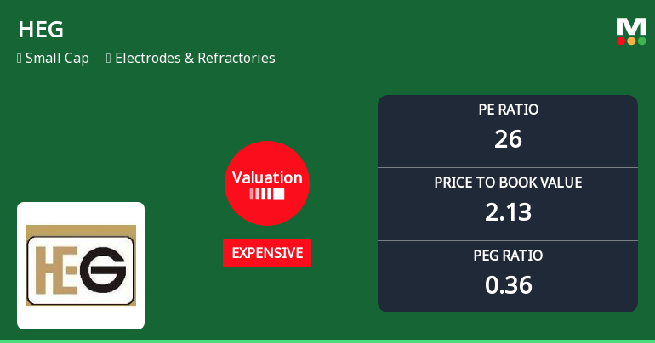Click the orange dot under the M logo
This screenshot has width=655, height=343.
point(631,41)
